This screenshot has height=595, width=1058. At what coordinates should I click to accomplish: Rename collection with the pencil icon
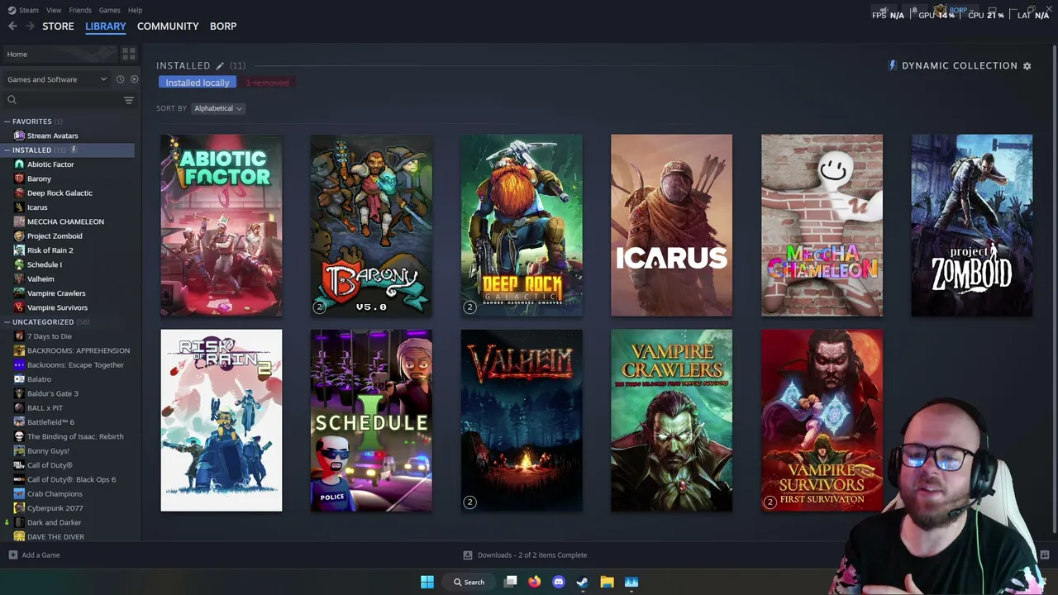(220, 65)
